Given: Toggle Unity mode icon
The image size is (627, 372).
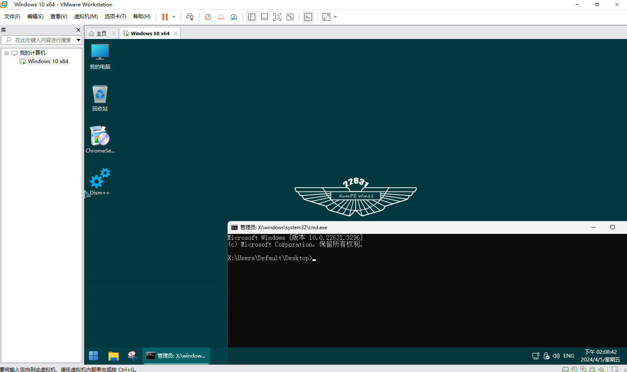Looking at the screenshot, I should (290, 17).
